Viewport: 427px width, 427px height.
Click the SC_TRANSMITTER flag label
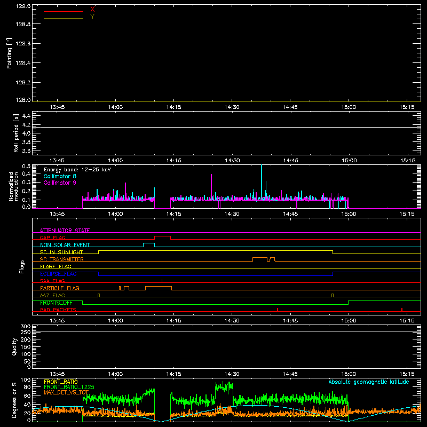coord(62,259)
